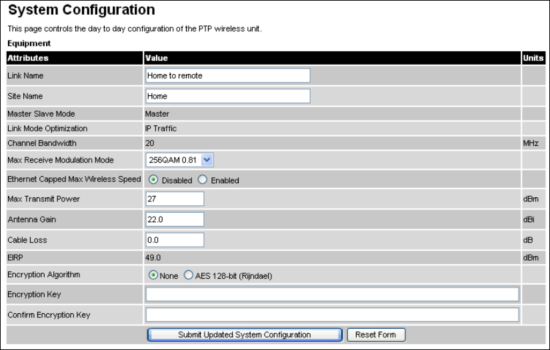Viewport: 550px width, 350px height.
Task: Click the Master Slave Mode value Master
Action: [157, 114]
